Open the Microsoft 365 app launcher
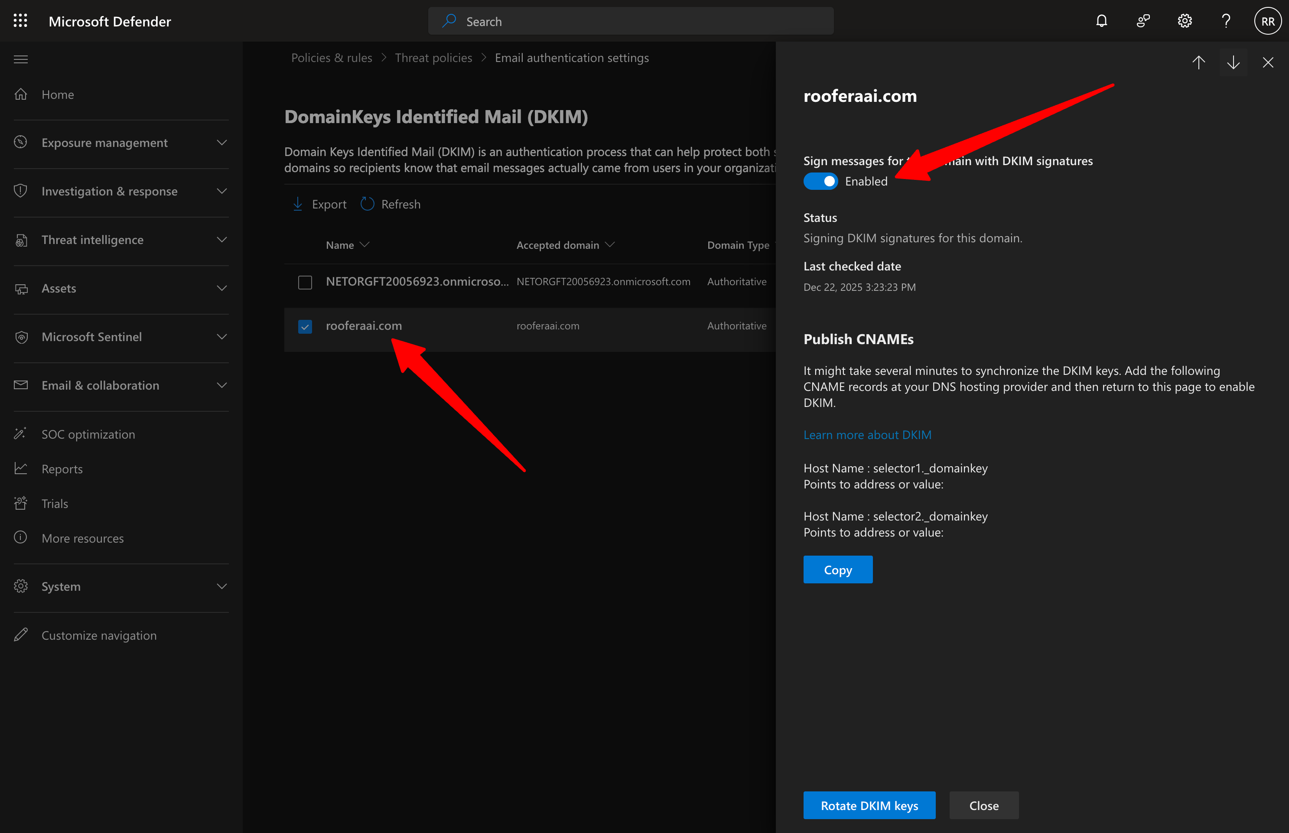This screenshot has height=833, width=1289. click(x=20, y=20)
